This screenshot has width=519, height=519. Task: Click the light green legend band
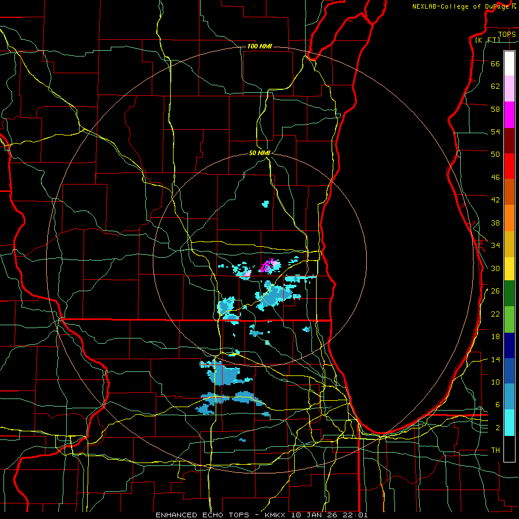point(509,319)
